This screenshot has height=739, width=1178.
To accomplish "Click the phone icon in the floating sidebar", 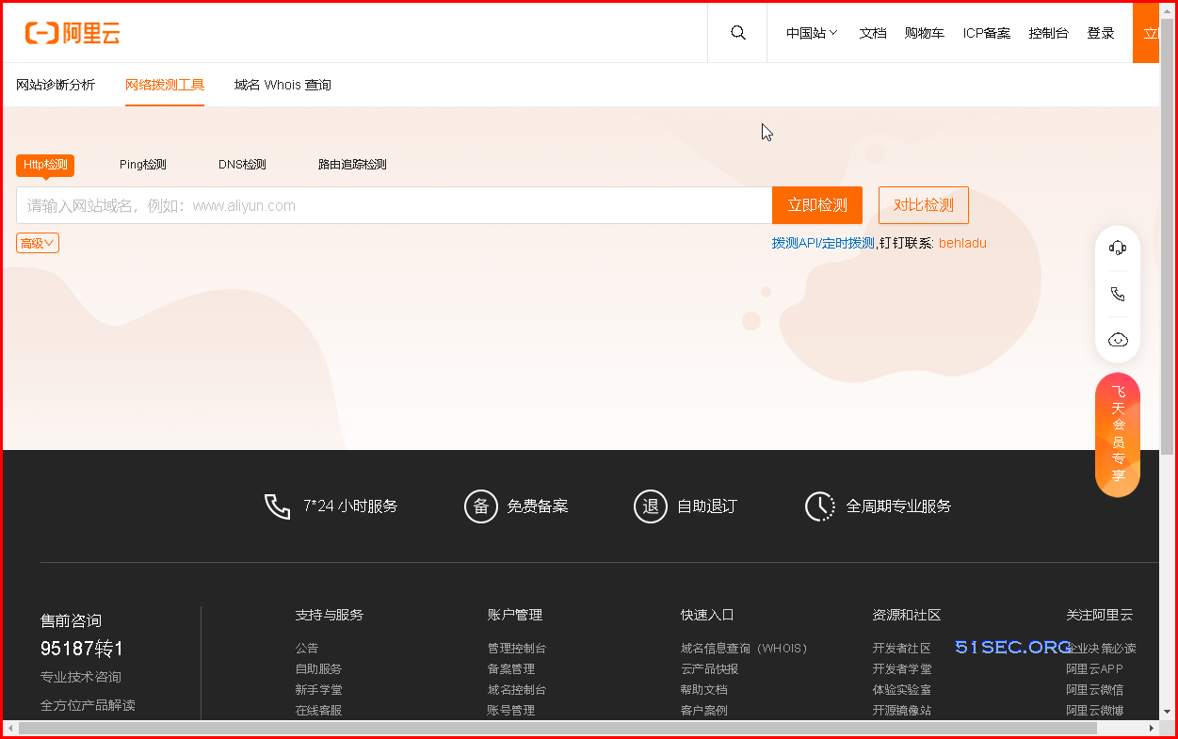I will pyautogui.click(x=1118, y=294).
